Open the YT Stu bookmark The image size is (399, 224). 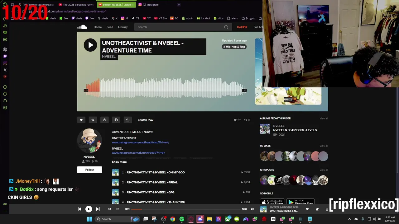click(x=161, y=18)
